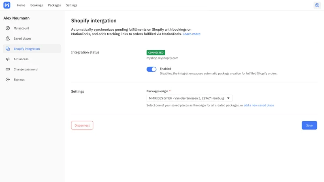The height and width of the screenshot is (182, 324).
Task: Select Change password in sidebar
Action: tap(32, 69)
